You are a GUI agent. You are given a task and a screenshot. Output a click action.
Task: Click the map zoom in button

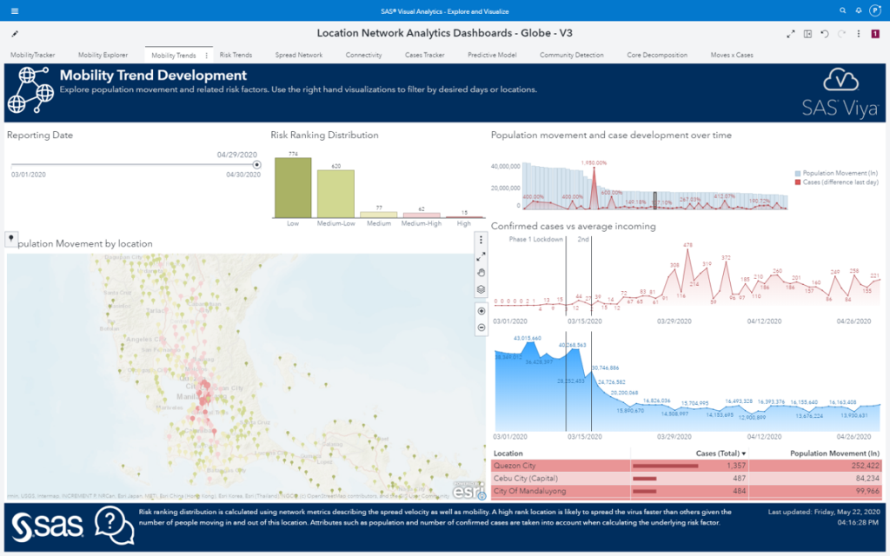480,311
